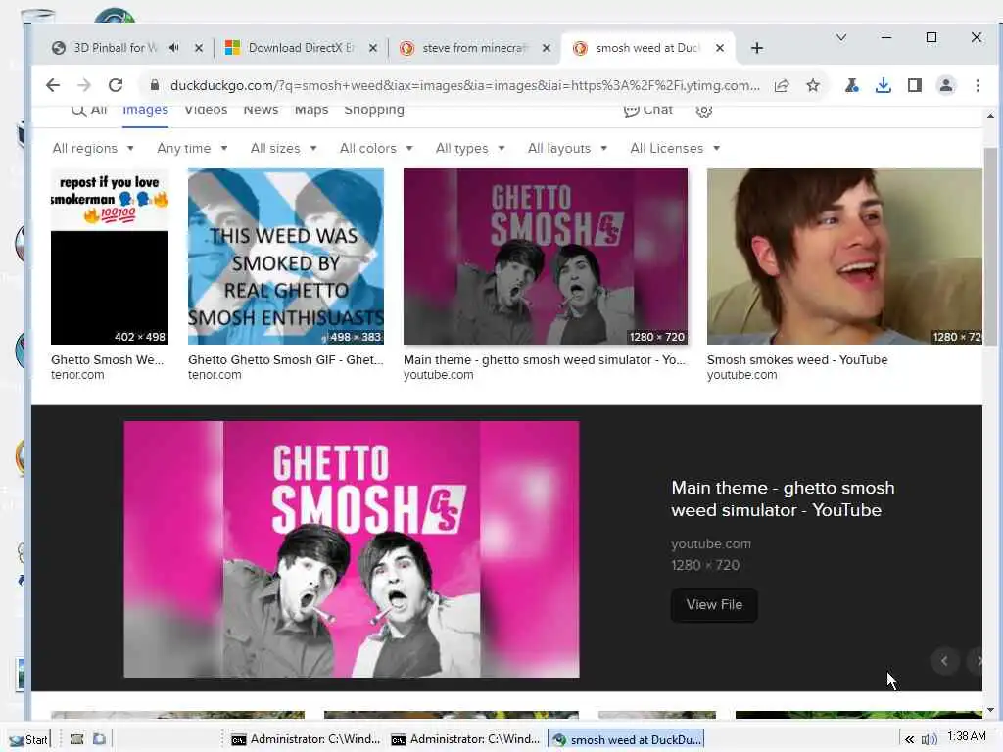This screenshot has width=1003, height=752.
Task: Open the tab search chevron
Action: click(841, 38)
